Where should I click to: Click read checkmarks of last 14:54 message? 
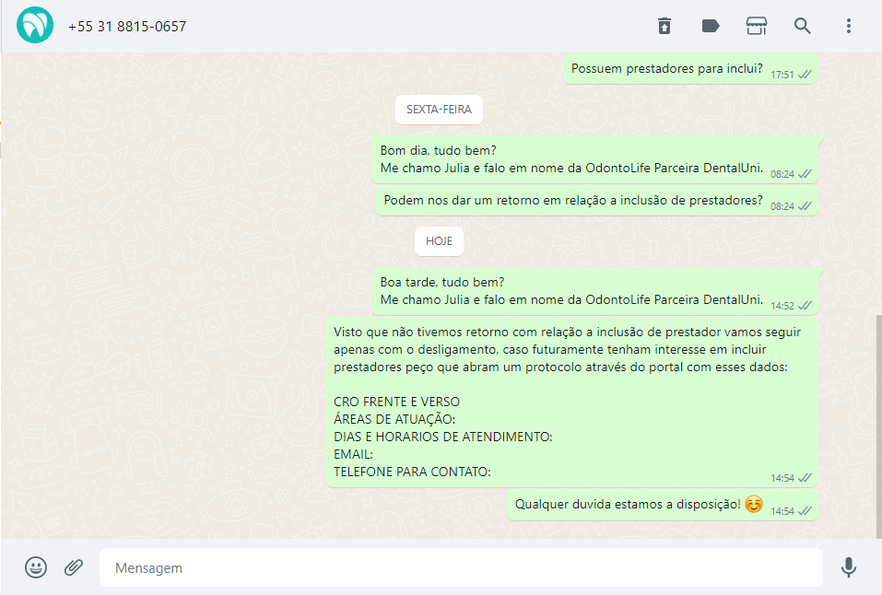coord(805,510)
